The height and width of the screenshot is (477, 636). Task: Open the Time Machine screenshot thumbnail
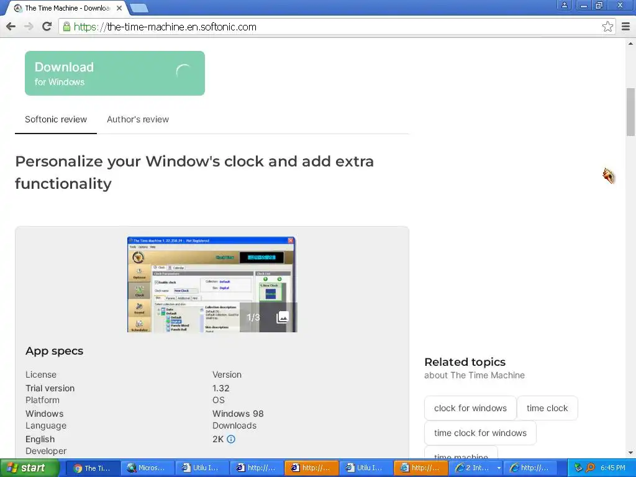coord(212,284)
